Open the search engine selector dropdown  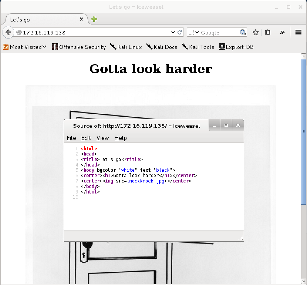point(194,32)
